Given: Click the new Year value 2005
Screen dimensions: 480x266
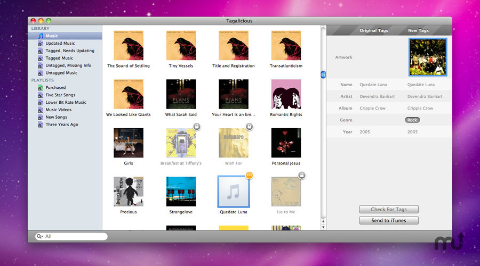Looking at the screenshot, I should [412, 132].
